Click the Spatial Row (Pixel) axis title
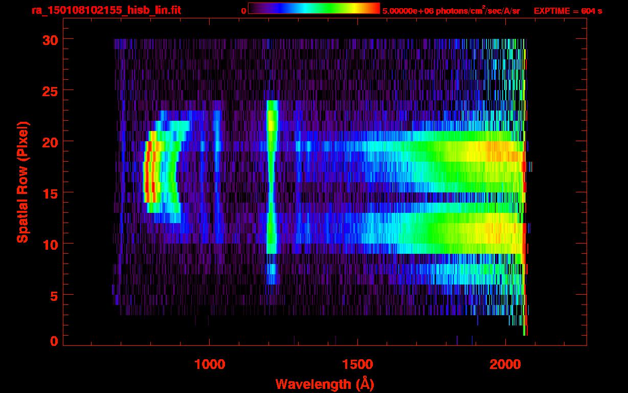The width and height of the screenshot is (628, 393). [x=23, y=182]
